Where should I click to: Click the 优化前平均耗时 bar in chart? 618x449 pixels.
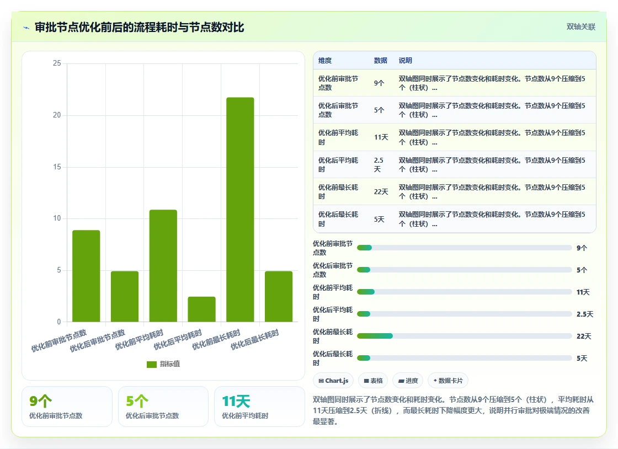coord(163,266)
